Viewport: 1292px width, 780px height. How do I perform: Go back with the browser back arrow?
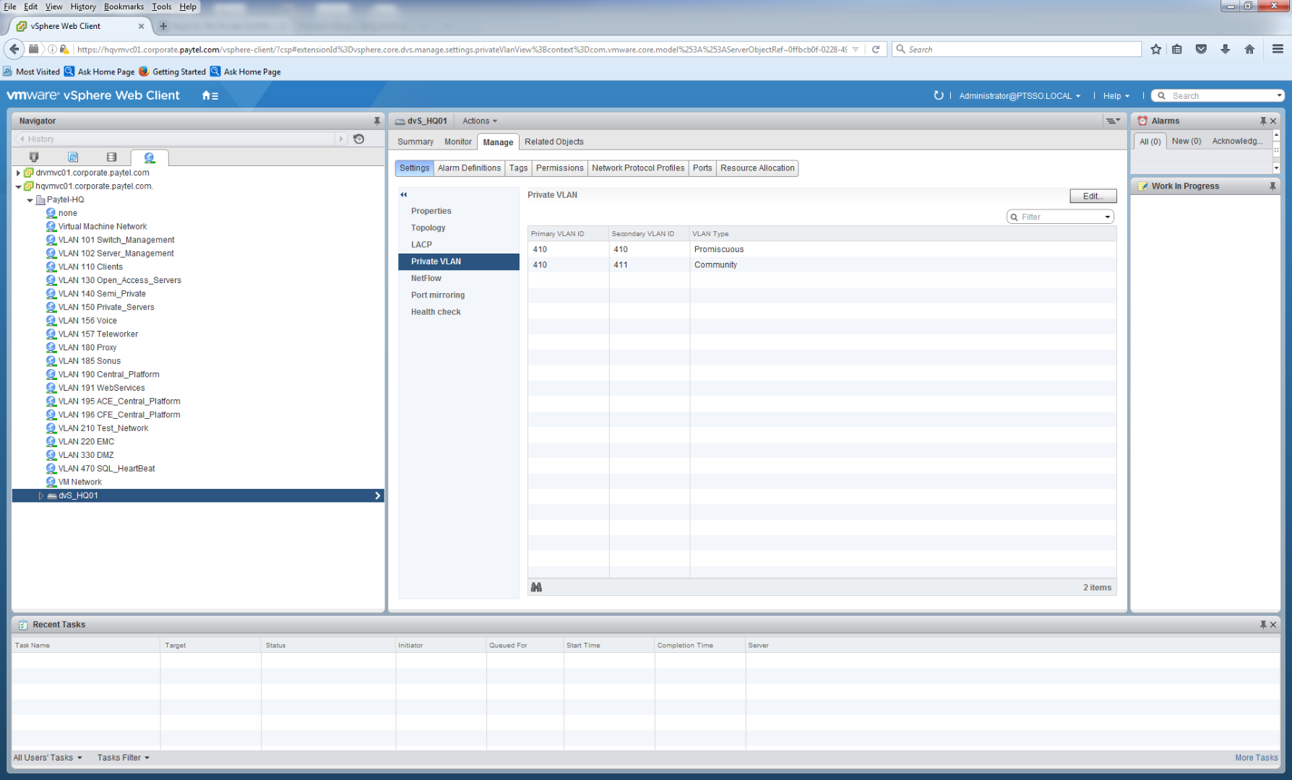point(14,49)
